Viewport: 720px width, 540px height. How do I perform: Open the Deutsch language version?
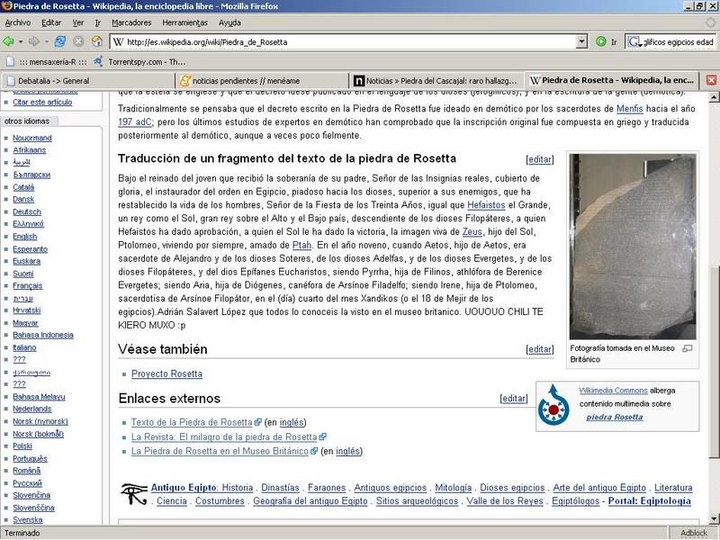(27, 211)
